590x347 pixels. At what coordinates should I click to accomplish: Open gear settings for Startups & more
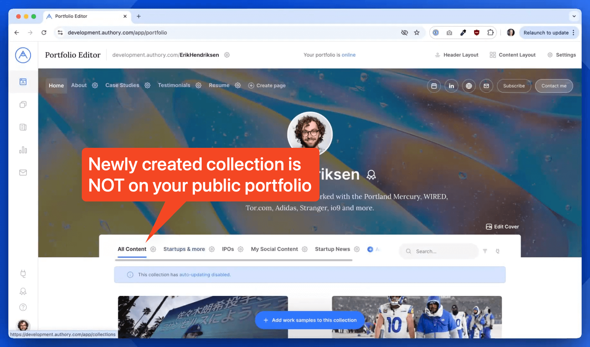tap(212, 249)
